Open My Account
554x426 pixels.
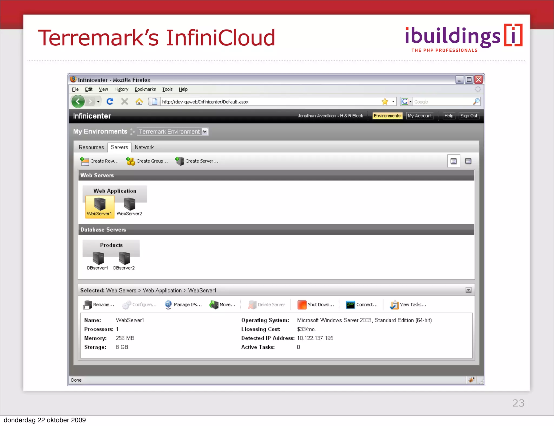(x=420, y=116)
